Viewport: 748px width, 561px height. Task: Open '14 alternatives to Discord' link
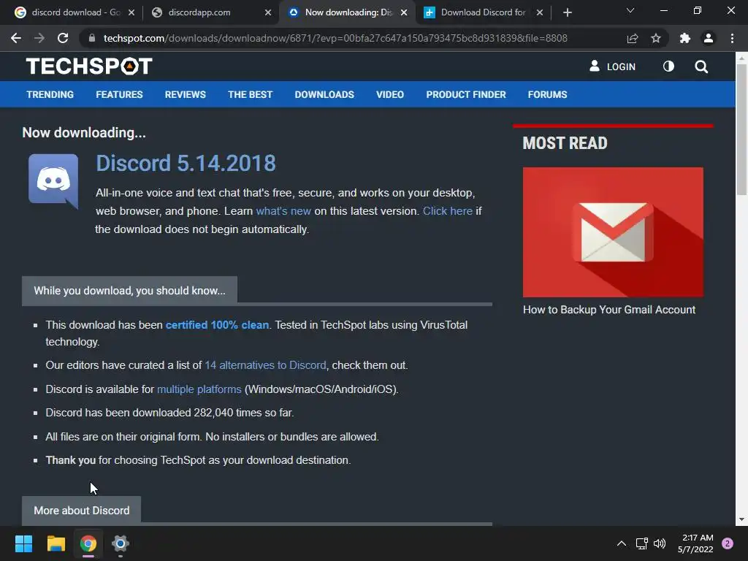pyautogui.click(x=265, y=365)
